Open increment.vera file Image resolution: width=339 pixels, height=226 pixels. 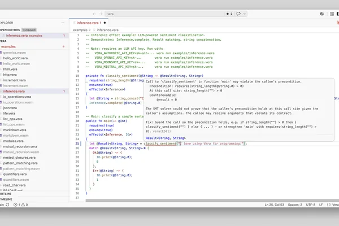coord(14,80)
